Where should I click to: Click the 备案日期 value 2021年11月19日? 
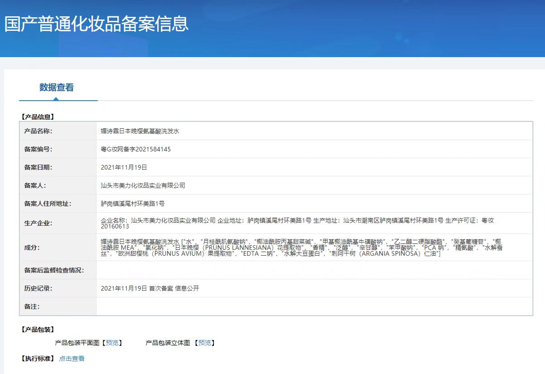coord(124,167)
